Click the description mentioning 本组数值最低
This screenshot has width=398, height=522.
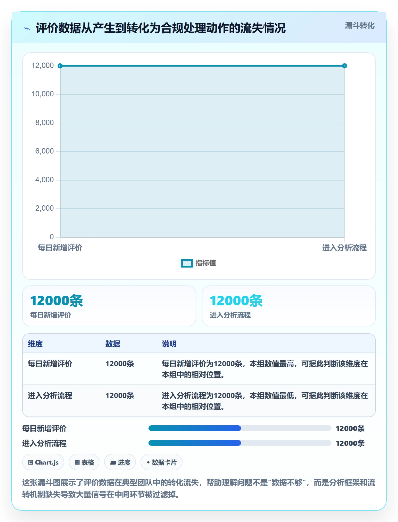(x=265, y=401)
